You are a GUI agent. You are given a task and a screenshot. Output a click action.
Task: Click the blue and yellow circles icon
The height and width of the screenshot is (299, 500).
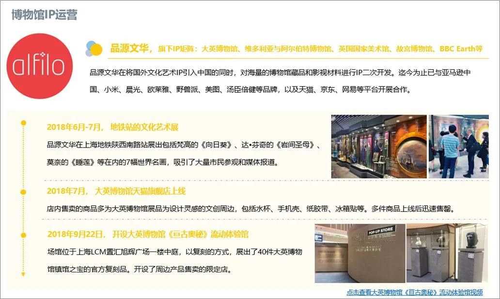[x=94, y=49]
